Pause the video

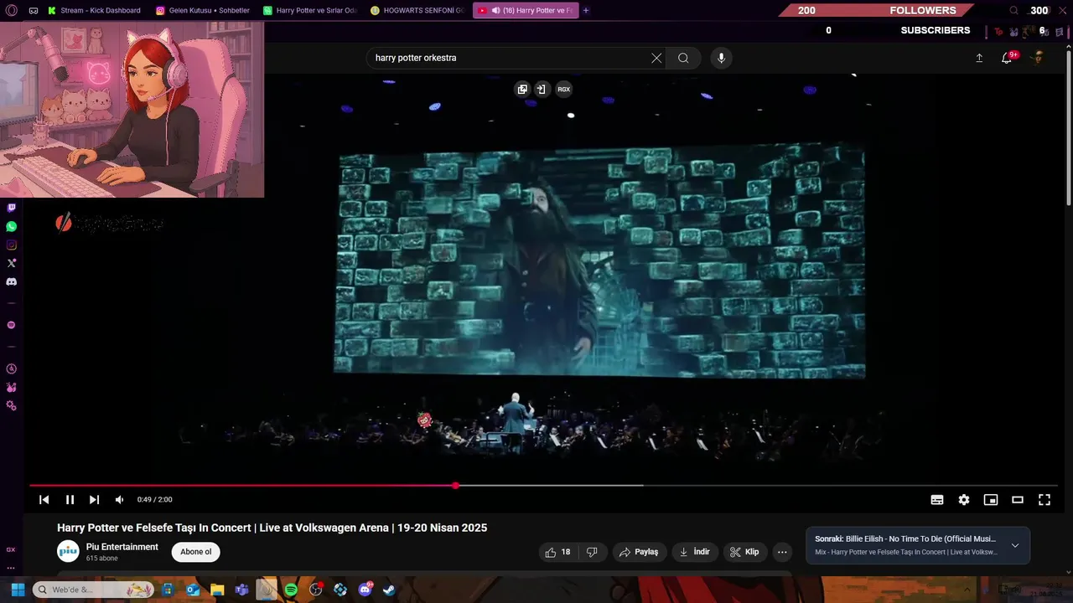70,499
